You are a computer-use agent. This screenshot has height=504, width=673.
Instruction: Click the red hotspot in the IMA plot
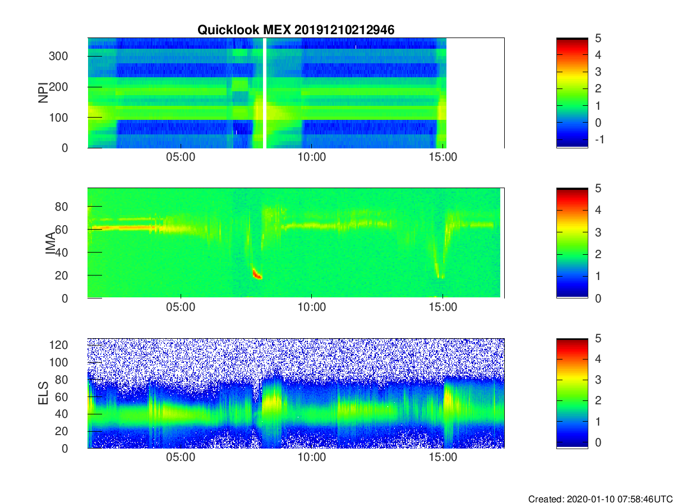[x=257, y=274]
